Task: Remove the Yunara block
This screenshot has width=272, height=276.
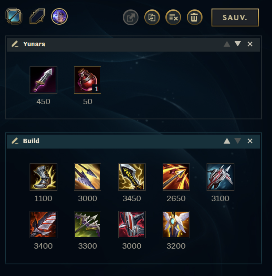Action: 250,44
